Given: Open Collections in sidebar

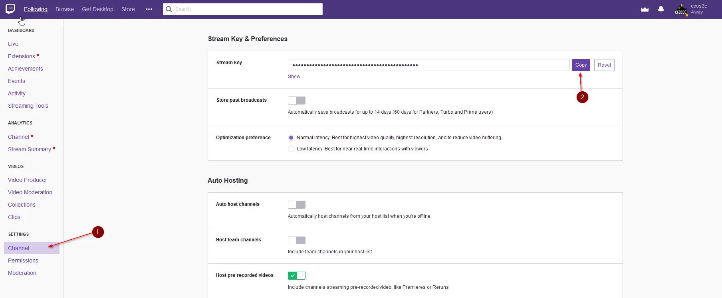Looking at the screenshot, I should 22,205.
